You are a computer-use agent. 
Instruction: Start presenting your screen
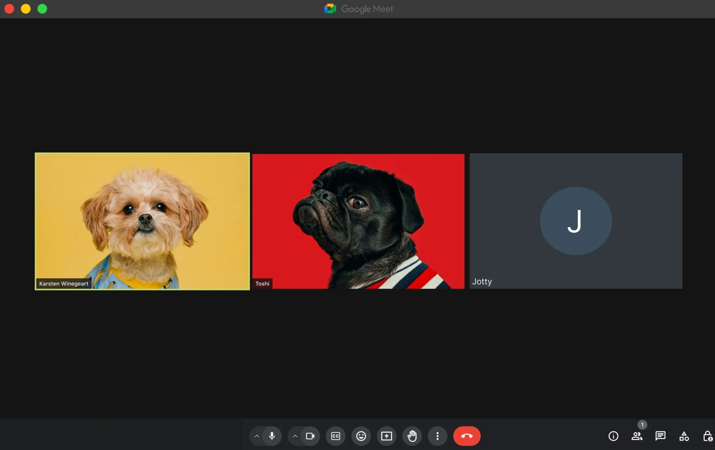[386, 436]
